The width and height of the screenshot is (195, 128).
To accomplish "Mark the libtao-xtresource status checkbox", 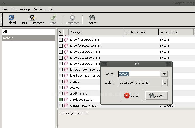I will point(61,64).
